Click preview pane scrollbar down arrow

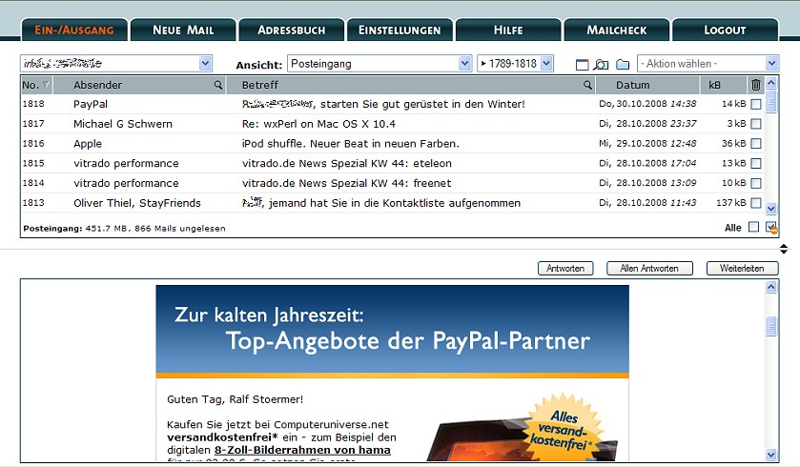[771, 455]
